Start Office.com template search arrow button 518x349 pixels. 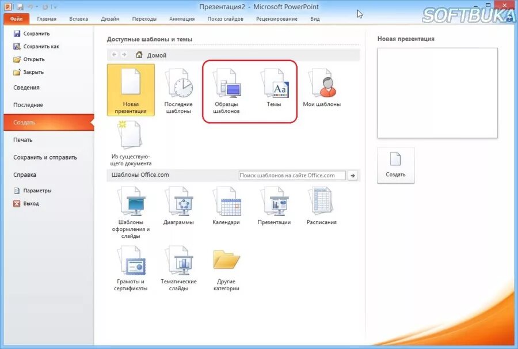[353, 176]
